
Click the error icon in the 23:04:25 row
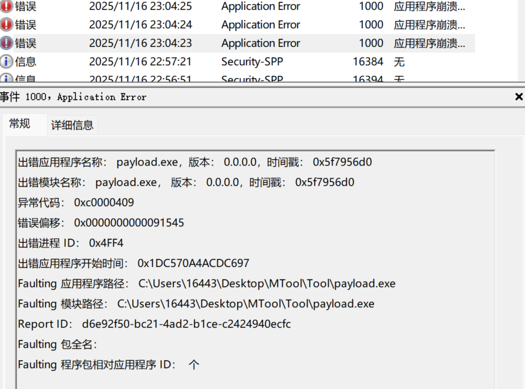[6, 7]
